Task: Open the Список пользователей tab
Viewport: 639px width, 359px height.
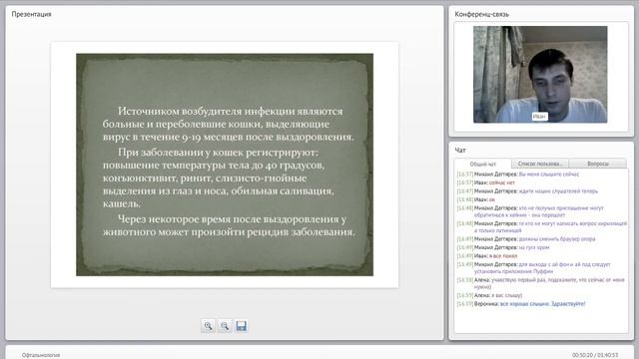Action: (540, 164)
